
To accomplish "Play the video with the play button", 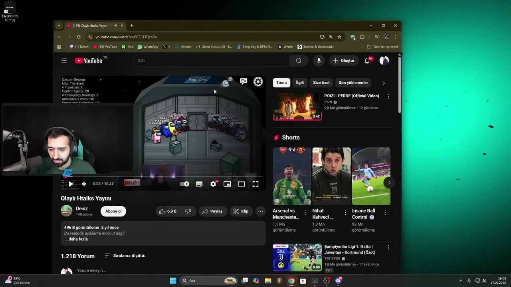I will 71,184.
